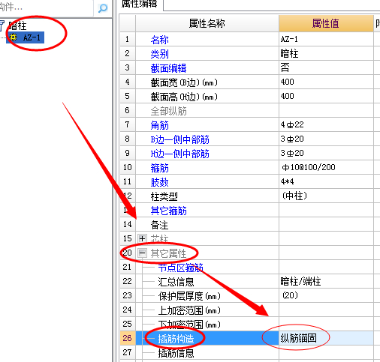
Task: Select the 柱类型 row label
Action: [164, 196]
